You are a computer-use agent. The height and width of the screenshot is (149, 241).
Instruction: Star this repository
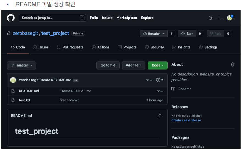click(187, 34)
